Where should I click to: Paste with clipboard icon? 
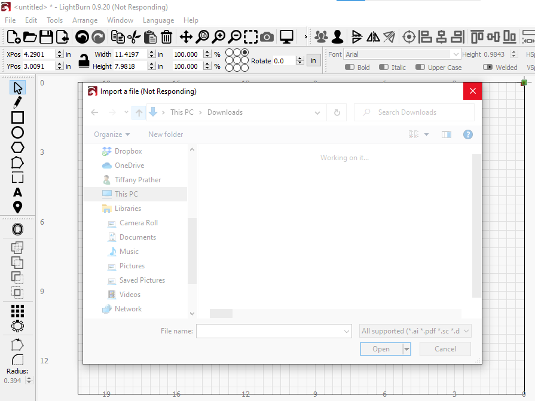(150, 36)
